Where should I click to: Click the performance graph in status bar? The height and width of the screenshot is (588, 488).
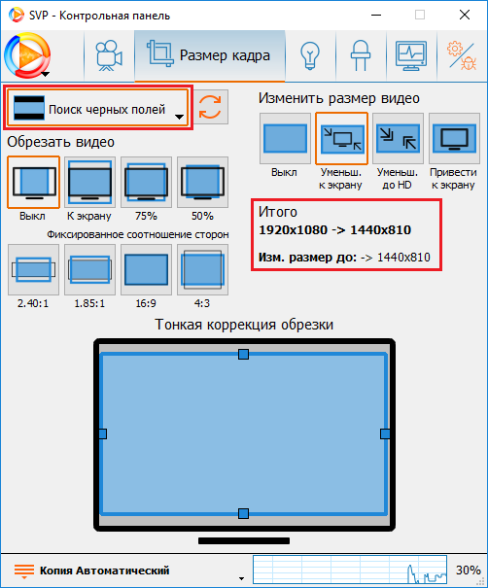[x=350, y=570]
